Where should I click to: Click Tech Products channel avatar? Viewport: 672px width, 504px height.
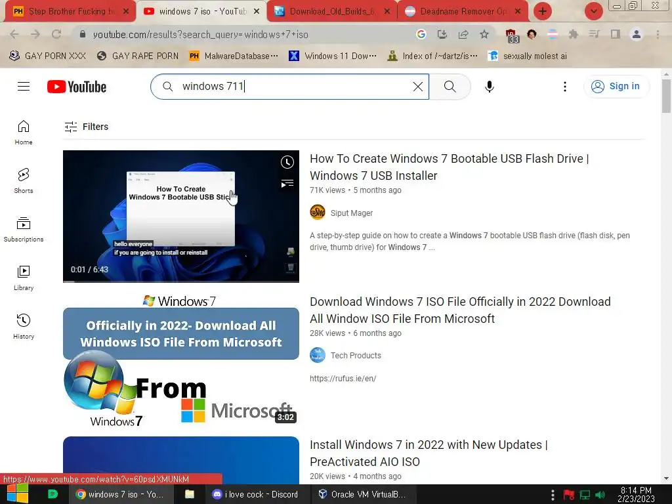point(318,355)
